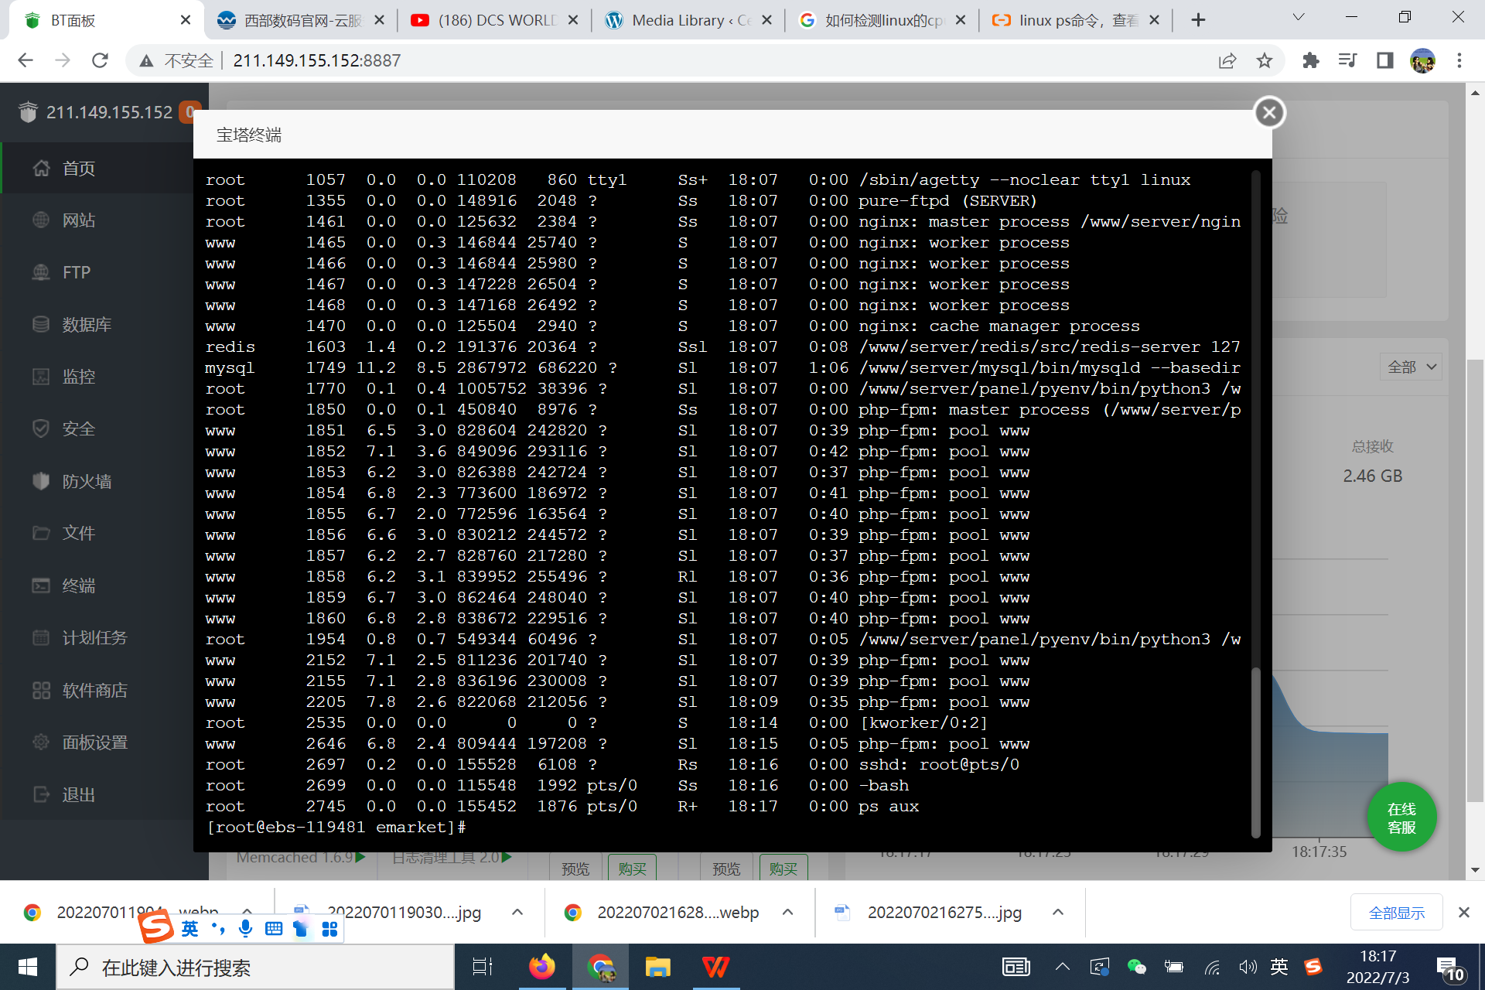Bookmark this page with the star icon

(1264, 60)
